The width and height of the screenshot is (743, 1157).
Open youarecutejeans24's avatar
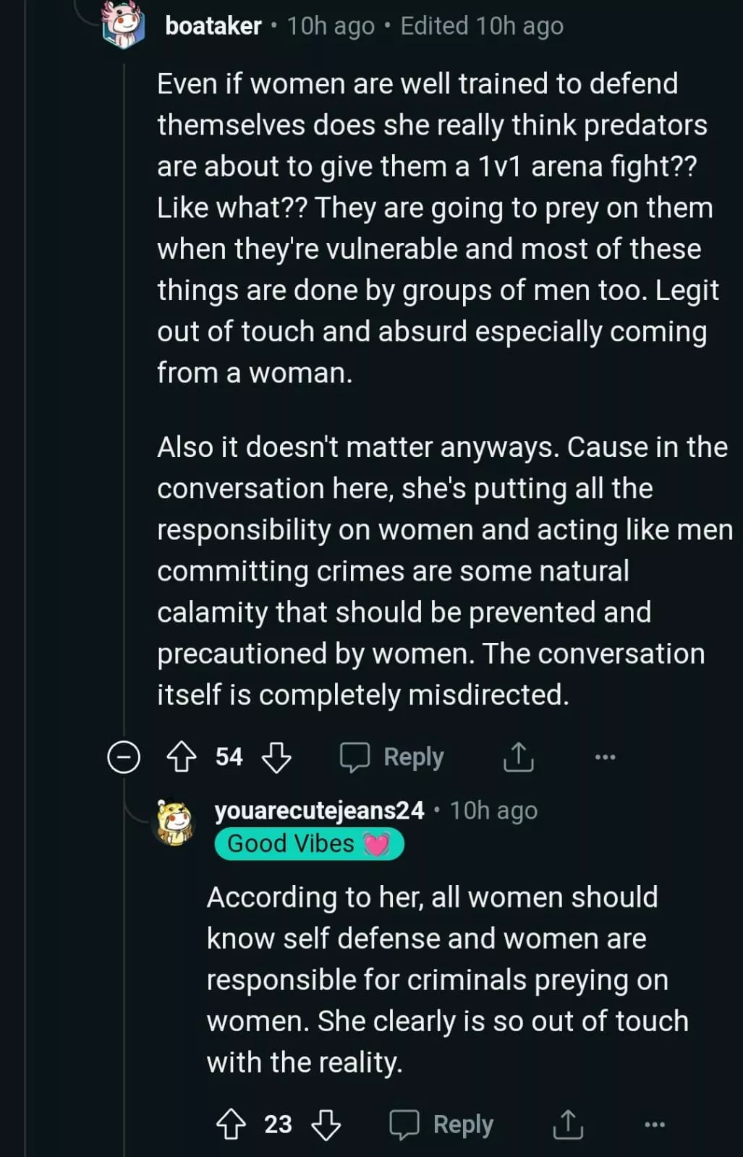175,822
